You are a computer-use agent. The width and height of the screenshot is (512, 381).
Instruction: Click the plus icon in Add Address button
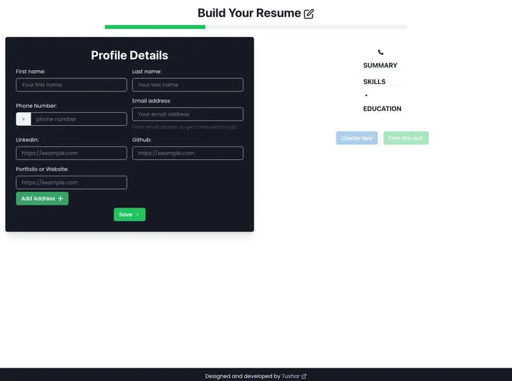point(60,199)
